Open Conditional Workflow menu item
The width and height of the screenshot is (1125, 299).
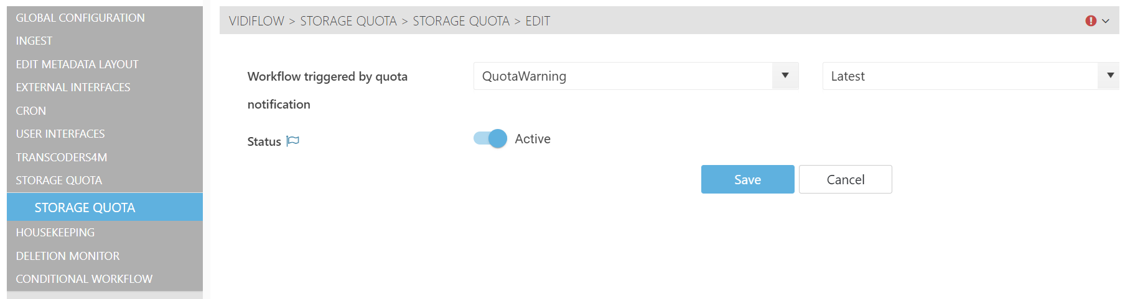84,279
